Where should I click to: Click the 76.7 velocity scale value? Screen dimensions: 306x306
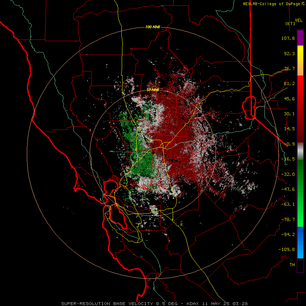289,68
